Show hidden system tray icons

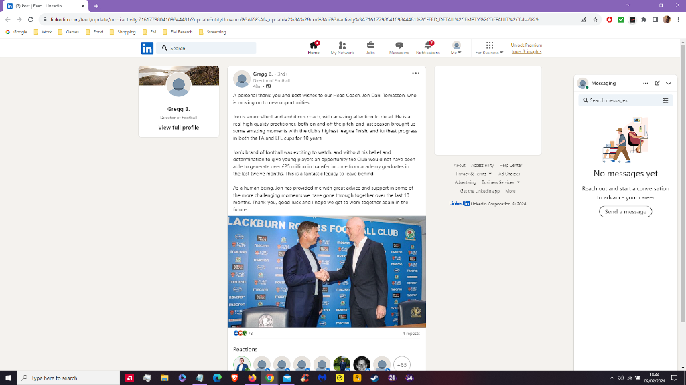pos(612,378)
